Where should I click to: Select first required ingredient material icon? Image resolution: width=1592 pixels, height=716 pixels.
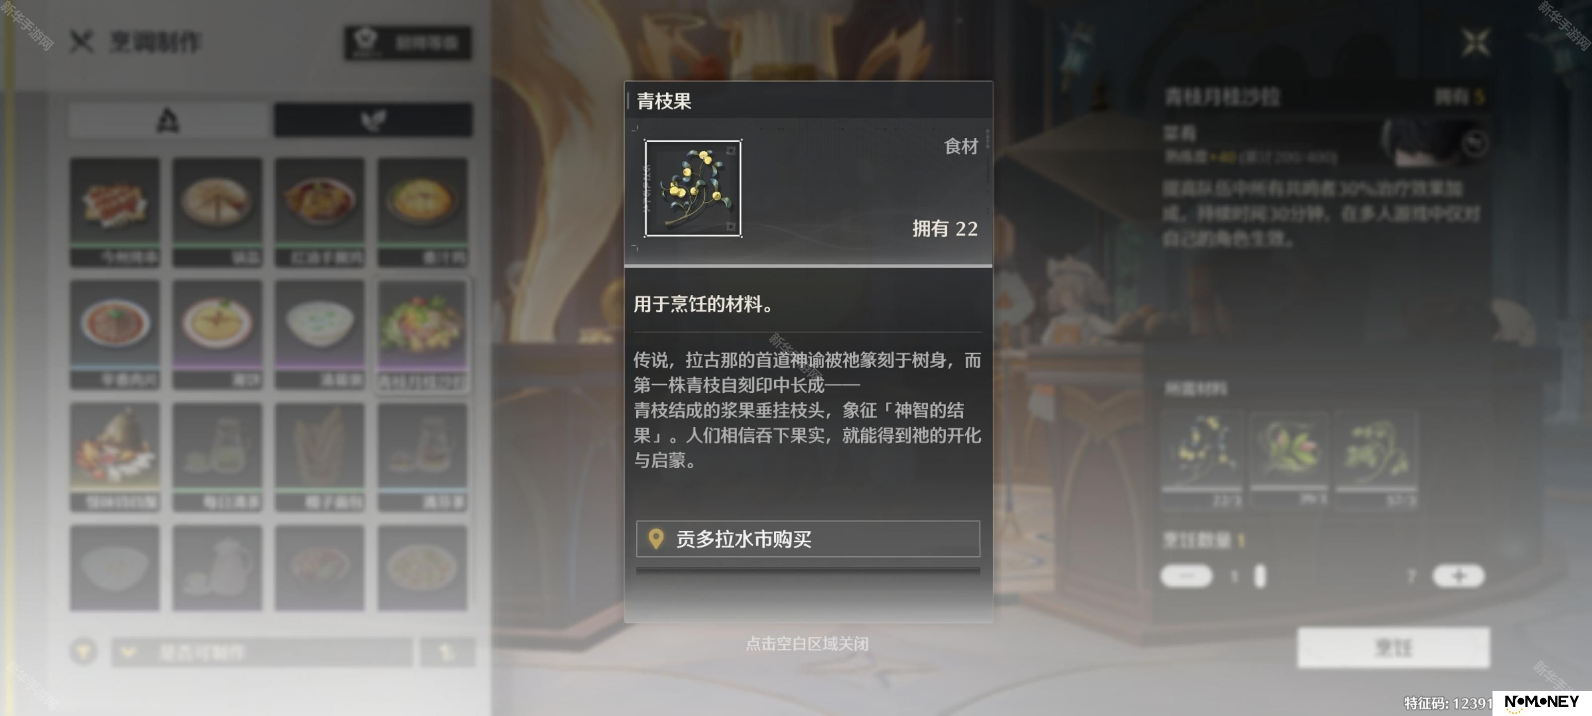(x=1202, y=458)
